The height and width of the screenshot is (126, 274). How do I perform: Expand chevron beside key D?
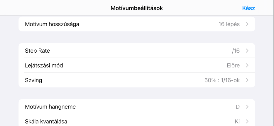247,107
